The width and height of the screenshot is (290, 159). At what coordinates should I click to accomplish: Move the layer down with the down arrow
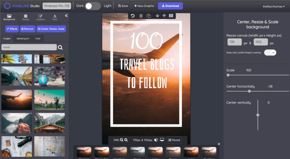(x=157, y=16)
